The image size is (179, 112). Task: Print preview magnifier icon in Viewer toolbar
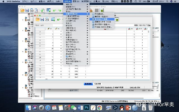[36, 10]
